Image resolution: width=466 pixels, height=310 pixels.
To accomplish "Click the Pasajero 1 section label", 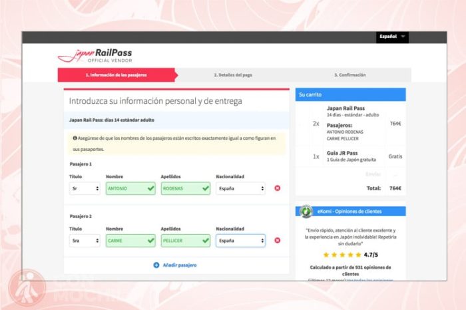I will point(81,164).
